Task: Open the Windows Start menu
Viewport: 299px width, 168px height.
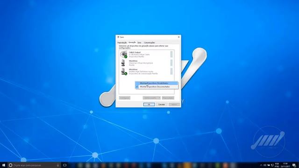Action: point(4,165)
